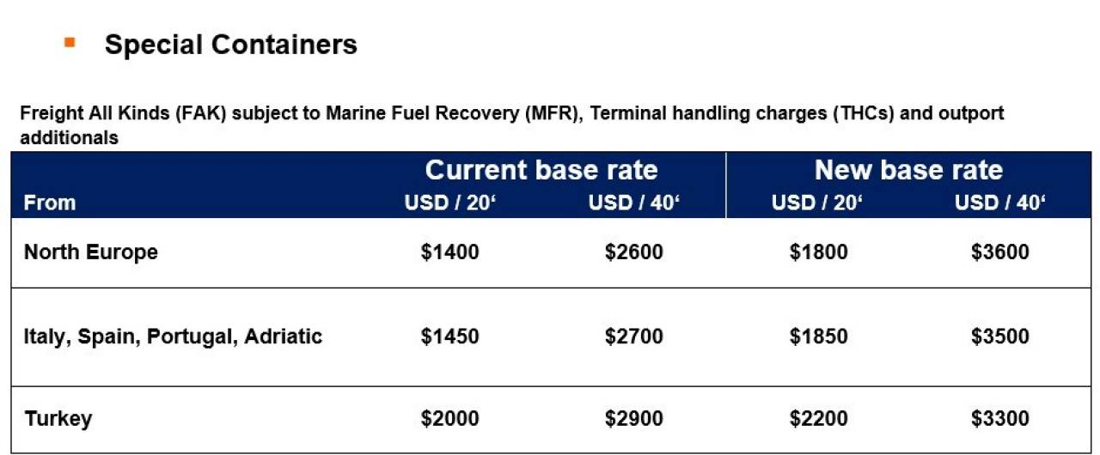Click the Turkey row label

pos(58,419)
